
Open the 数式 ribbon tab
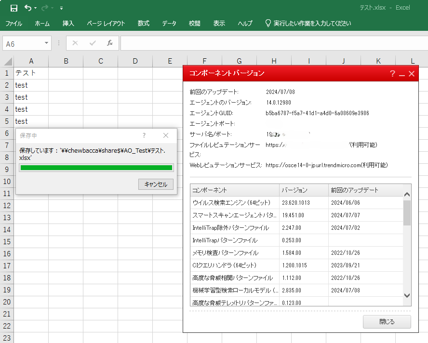point(143,23)
